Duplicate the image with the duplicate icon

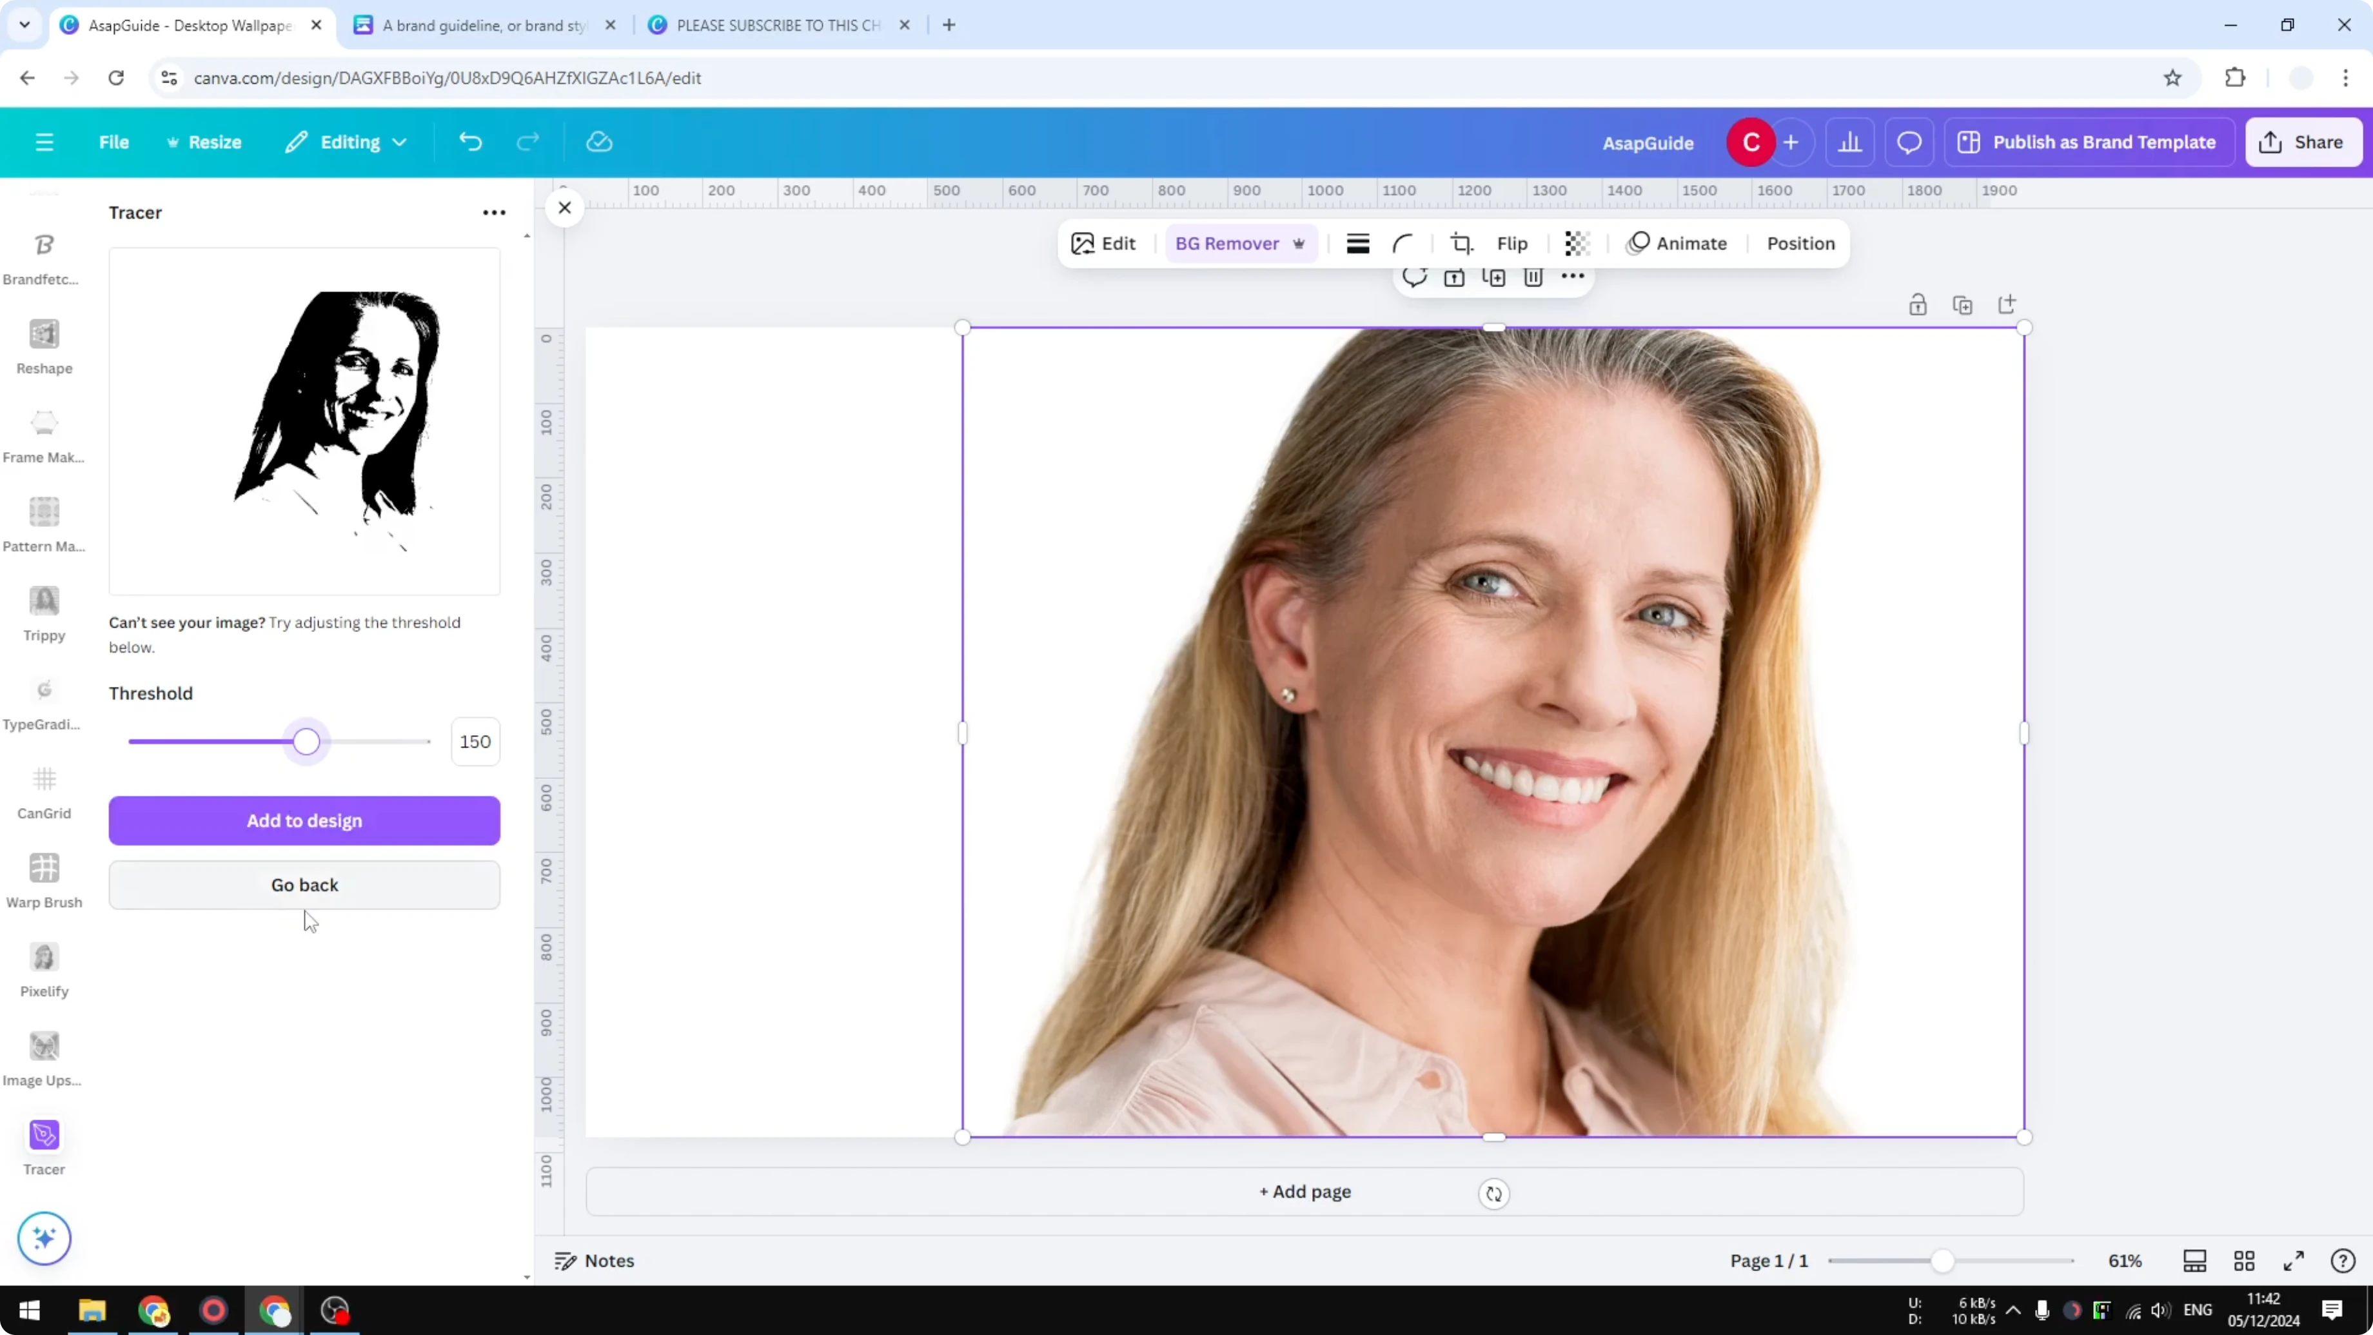coord(1494,277)
